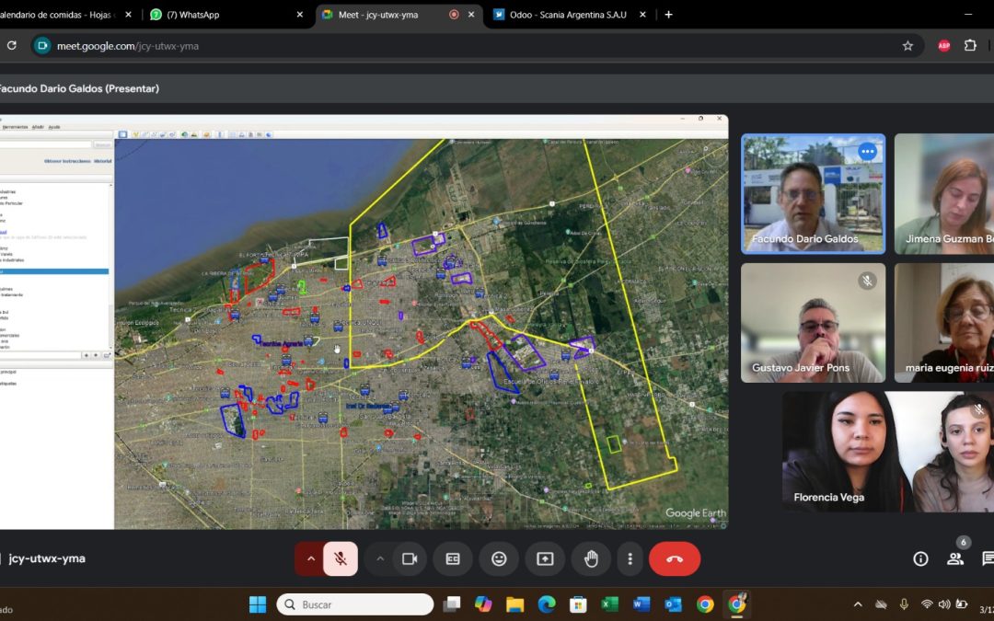Open the meeting details info icon
The image size is (994, 621).
tap(920, 559)
